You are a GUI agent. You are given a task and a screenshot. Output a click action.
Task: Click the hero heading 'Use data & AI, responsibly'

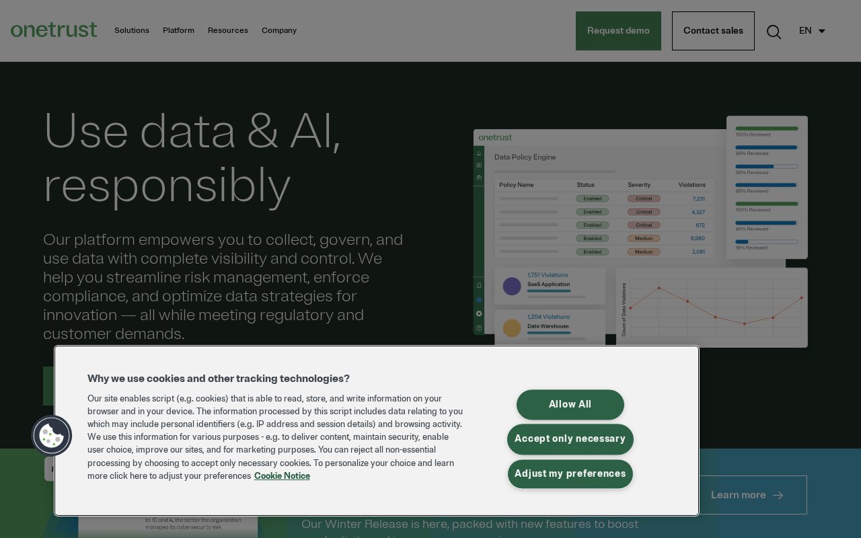click(192, 157)
